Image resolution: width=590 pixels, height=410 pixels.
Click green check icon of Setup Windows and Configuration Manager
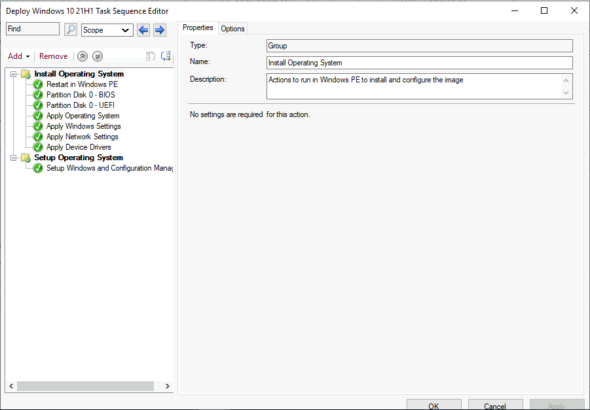point(38,168)
